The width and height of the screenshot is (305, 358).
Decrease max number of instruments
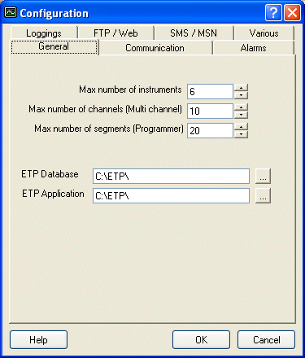(x=241, y=95)
